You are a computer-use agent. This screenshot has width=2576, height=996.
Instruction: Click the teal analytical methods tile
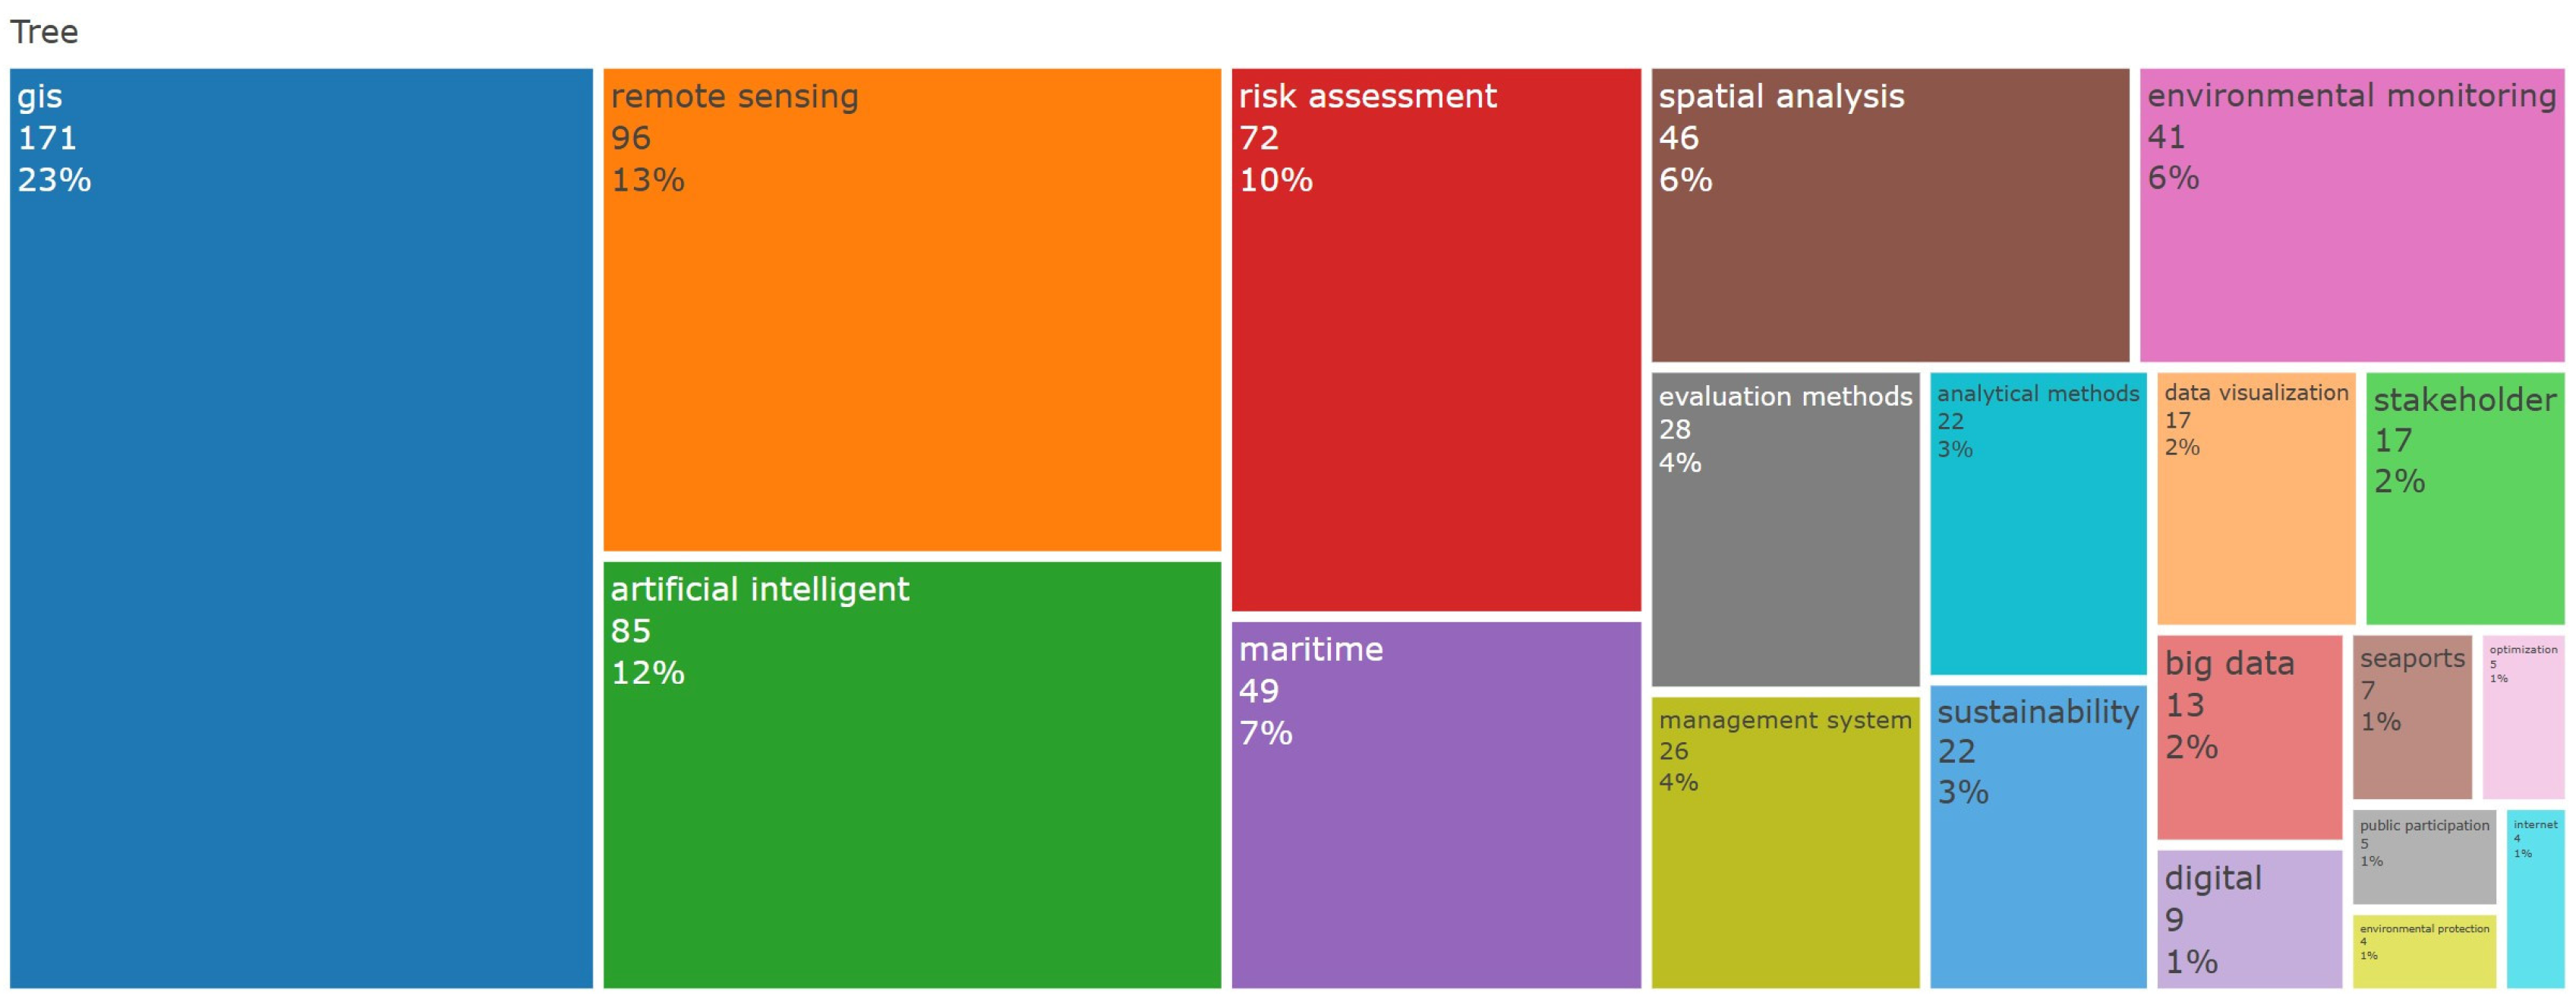2037,523
